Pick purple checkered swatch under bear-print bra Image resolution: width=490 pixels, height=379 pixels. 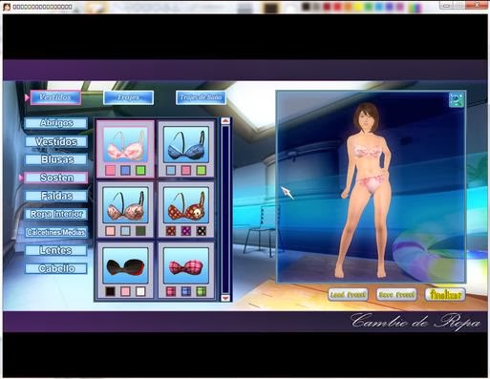pos(186,231)
